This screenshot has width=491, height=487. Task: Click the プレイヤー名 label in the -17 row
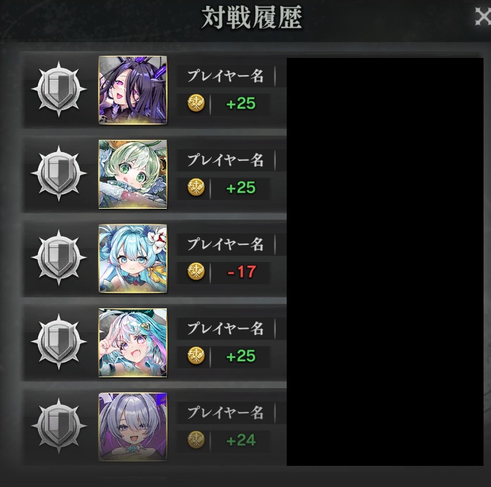(x=225, y=244)
